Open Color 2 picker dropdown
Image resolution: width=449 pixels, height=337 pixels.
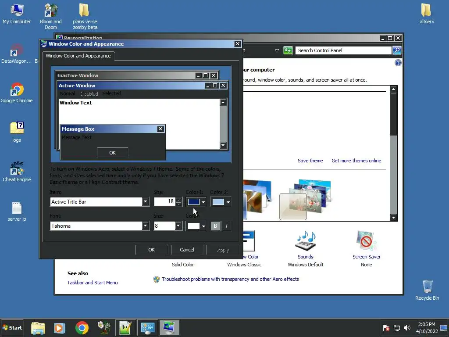221,202
